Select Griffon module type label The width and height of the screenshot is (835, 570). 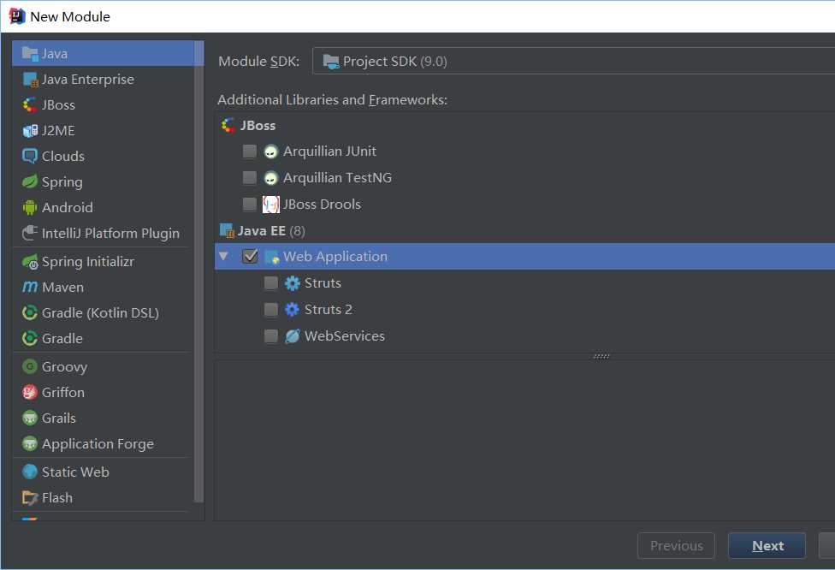pos(63,393)
